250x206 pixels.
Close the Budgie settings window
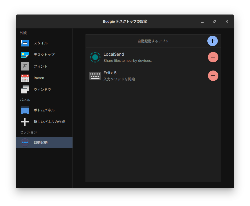227,21
